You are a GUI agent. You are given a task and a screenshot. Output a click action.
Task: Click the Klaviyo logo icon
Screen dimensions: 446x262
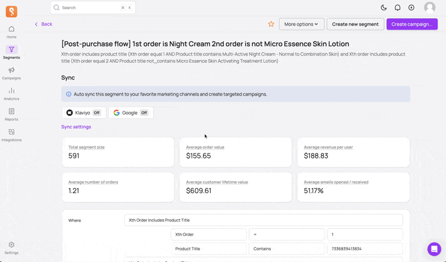point(69,113)
